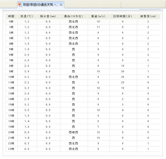Image resolution: width=166 pixels, height=159 pixels.
Task: Click sunshine value 36 in the 10時 row
Action: 123,77
